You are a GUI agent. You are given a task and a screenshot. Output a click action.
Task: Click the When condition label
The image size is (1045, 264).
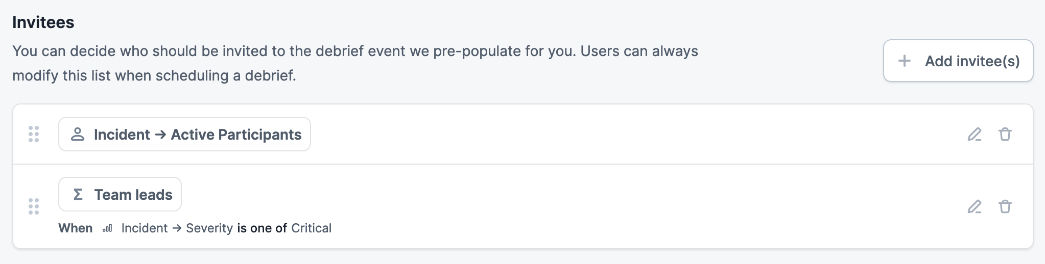75,228
